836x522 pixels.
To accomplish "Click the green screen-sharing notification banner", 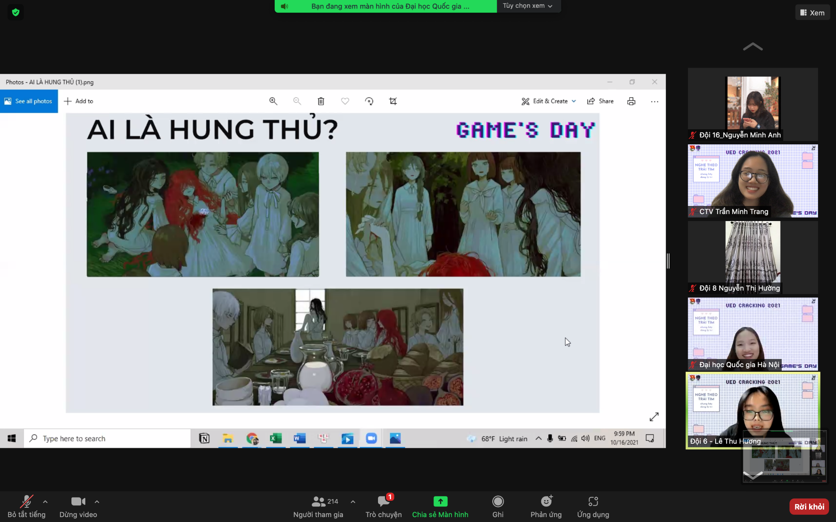I will pyautogui.click(x=386, y=6).
